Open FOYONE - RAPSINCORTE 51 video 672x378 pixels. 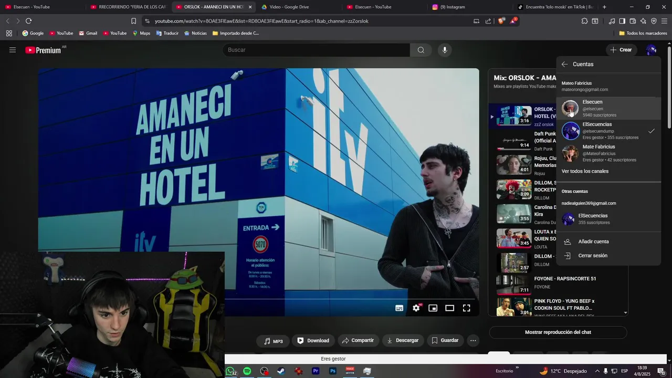point(565,279)
